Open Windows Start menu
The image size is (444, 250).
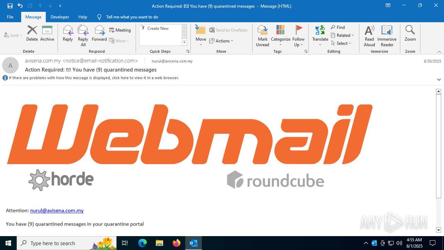click(8, 243)
